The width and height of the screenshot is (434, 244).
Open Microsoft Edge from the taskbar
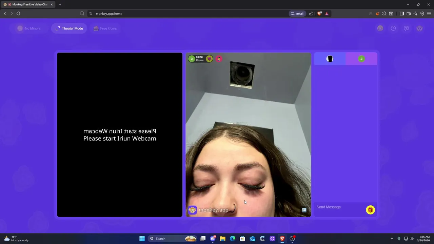point(233,239)
